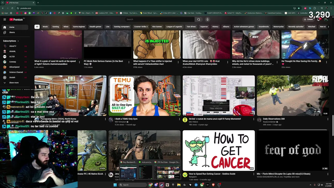Open the fear of god mix thumbnail
The width and height of the screenshot is (334, 188).
293,150
